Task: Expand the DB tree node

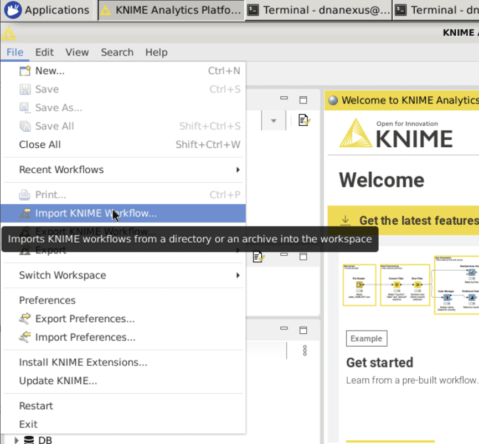Action: point(16,440)
